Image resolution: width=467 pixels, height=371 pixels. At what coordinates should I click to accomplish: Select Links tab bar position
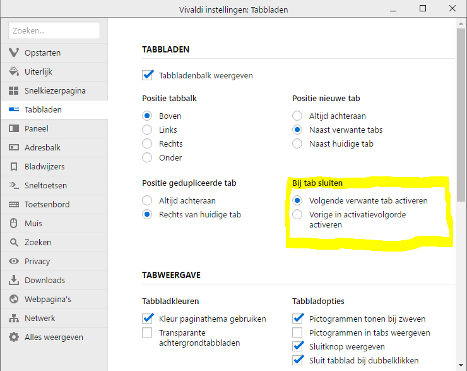tap(147, 130)
